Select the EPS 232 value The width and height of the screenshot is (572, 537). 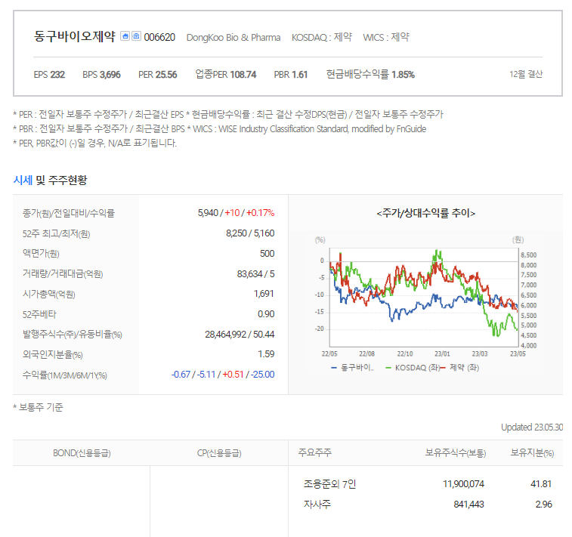49,75
